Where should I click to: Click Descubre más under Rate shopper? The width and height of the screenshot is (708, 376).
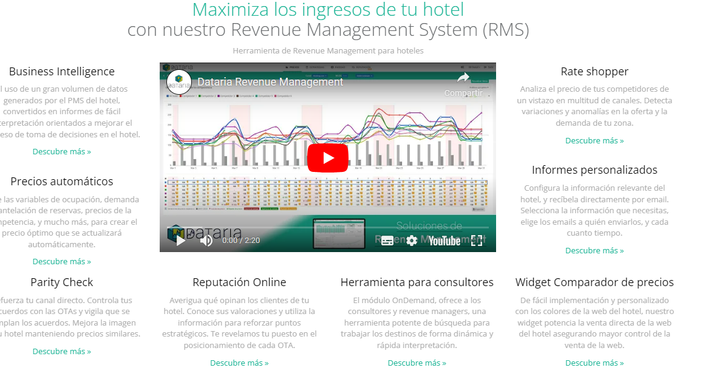(x=594, y=141)
